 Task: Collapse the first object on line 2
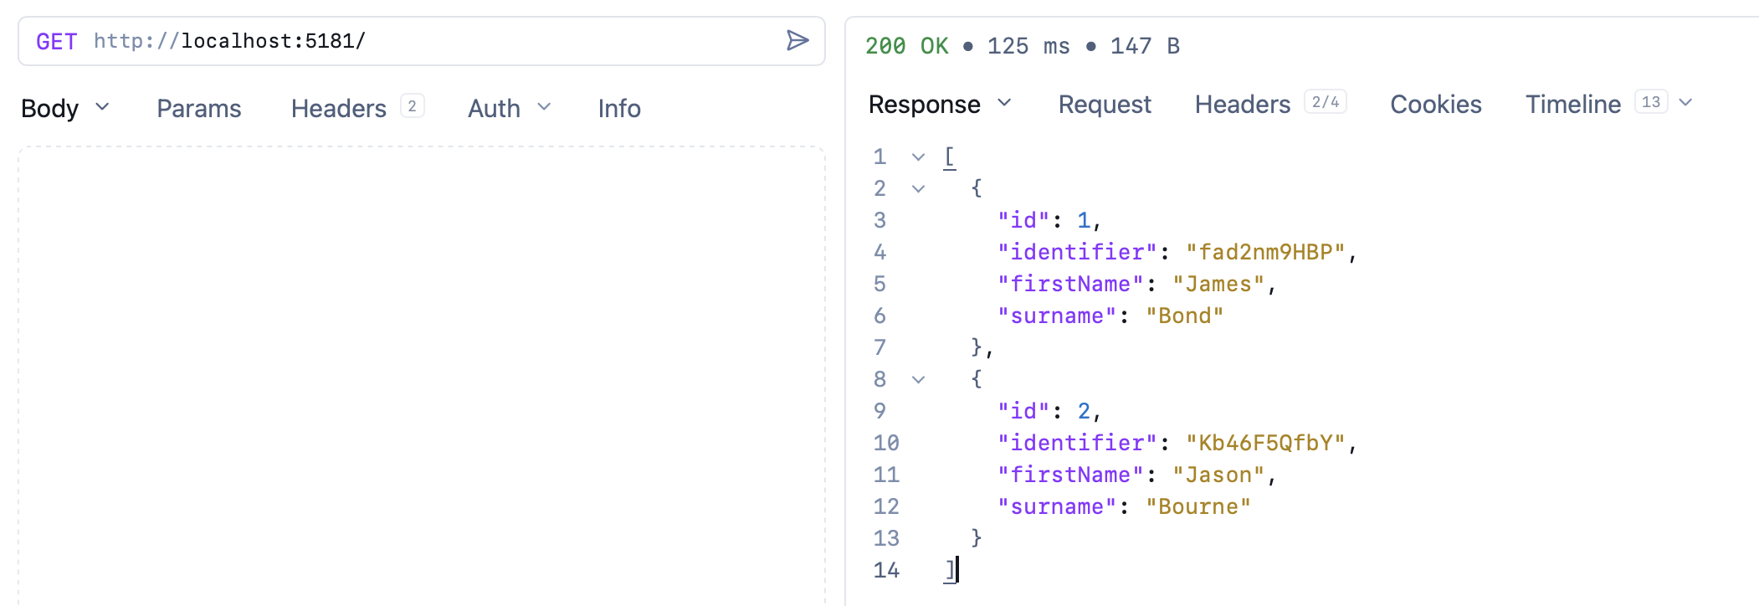pyautogui.click(x=918, y=189)
